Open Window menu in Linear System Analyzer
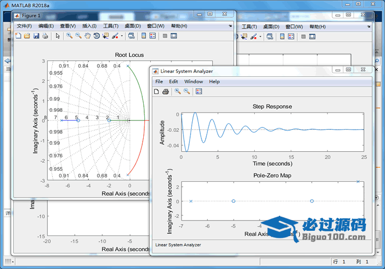 point(194,82)
